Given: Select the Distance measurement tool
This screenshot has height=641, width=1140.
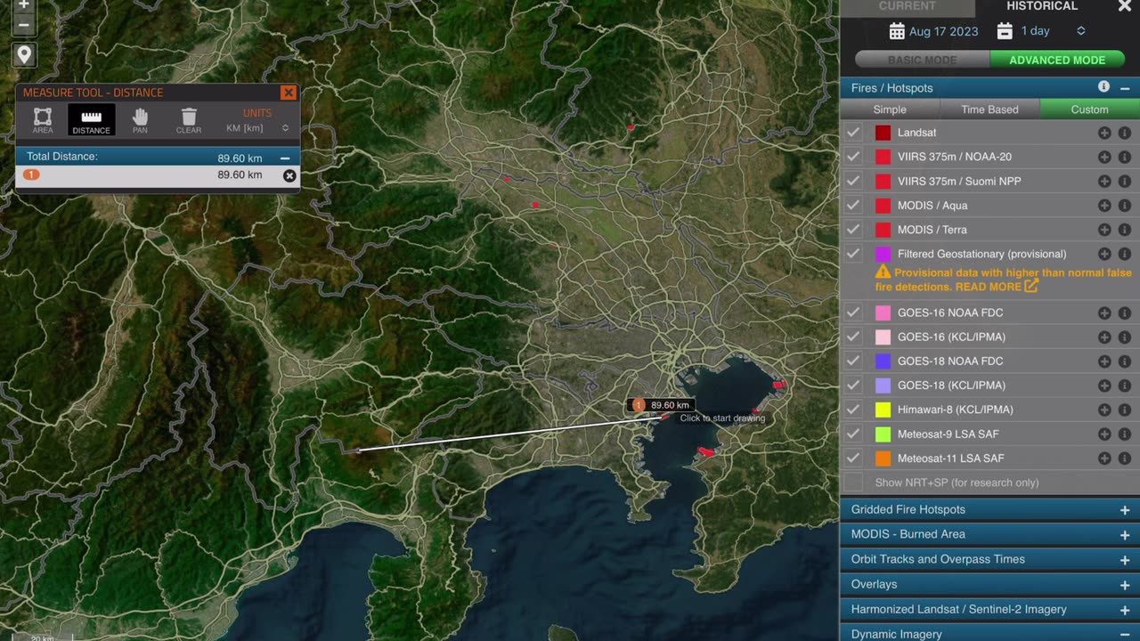Looking at the screenshot, I should (x=91, y=120).
